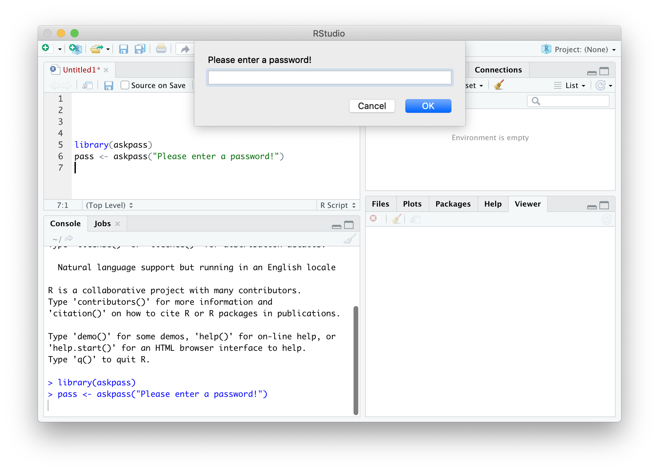Switch to the Console tab
The image size is (659, 472).
click(x=65, y=223)
